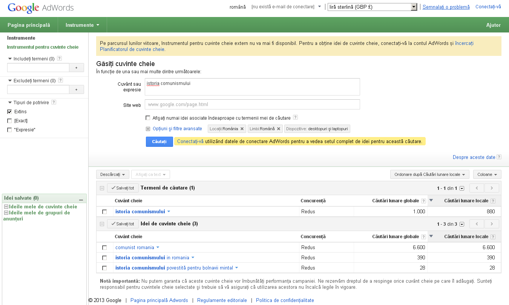The image size is (509, 305).
Task: Open help icon next to Includeți termeni
Action: pos(59,59)
